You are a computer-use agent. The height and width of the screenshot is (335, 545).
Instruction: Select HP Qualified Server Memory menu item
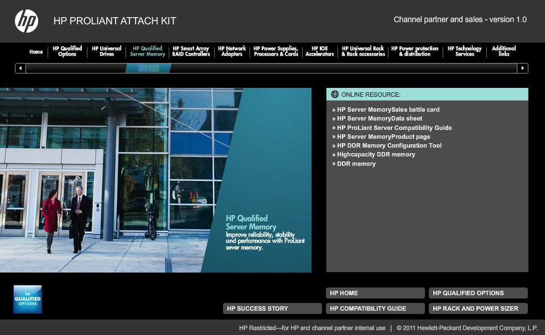coord(147,51)
